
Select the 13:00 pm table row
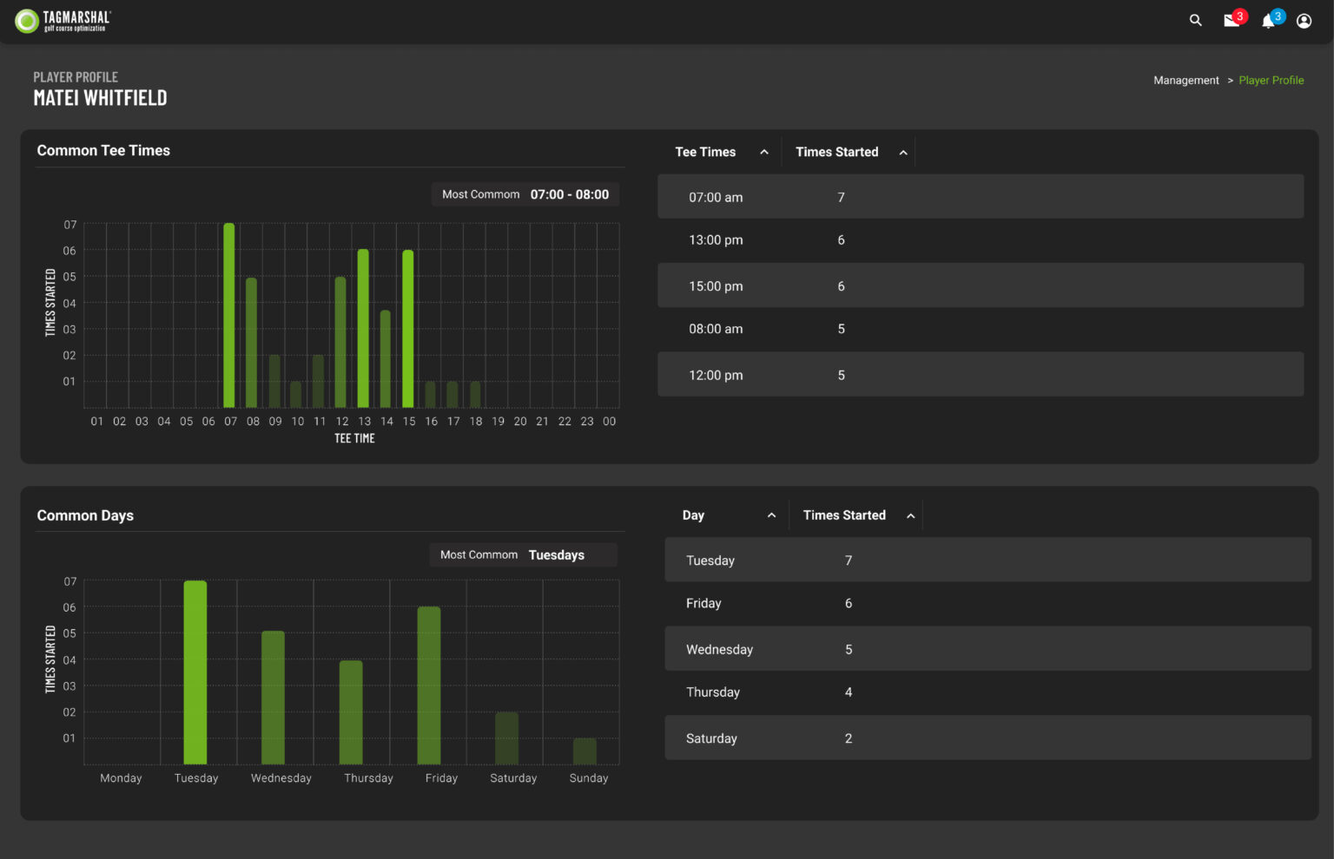point(980,240)
